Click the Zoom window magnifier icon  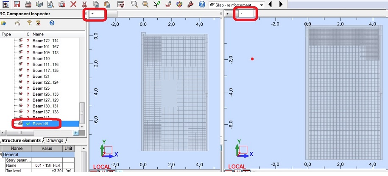click(134, 4)
